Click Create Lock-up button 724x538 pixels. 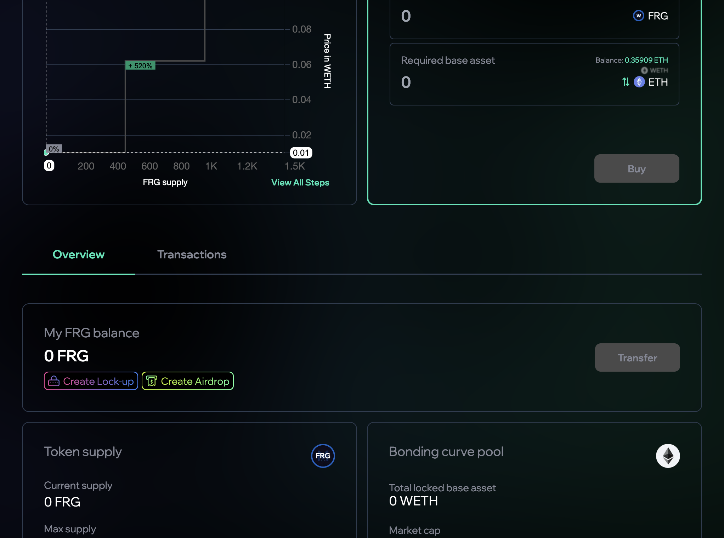[x=91, y=381]
